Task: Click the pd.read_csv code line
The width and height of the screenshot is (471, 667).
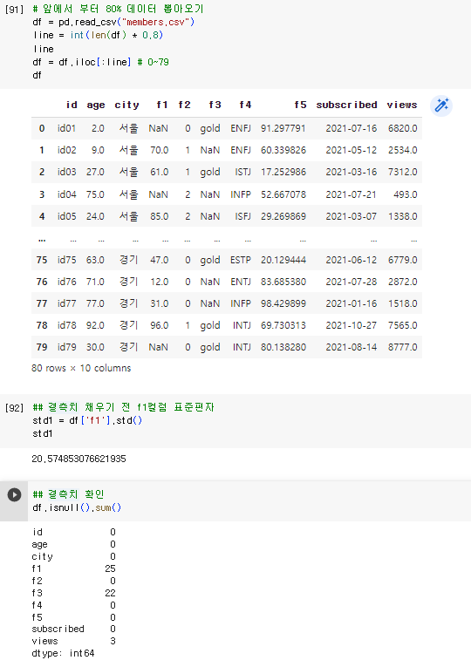Action: click(x=113, y=22)
